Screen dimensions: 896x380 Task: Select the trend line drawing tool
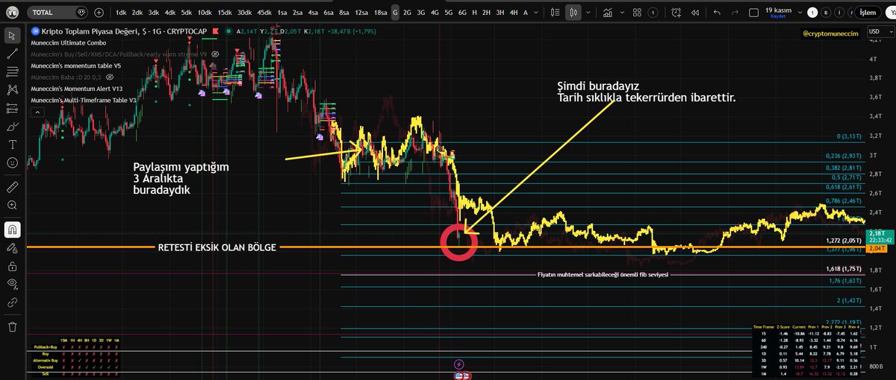(12, 53)
